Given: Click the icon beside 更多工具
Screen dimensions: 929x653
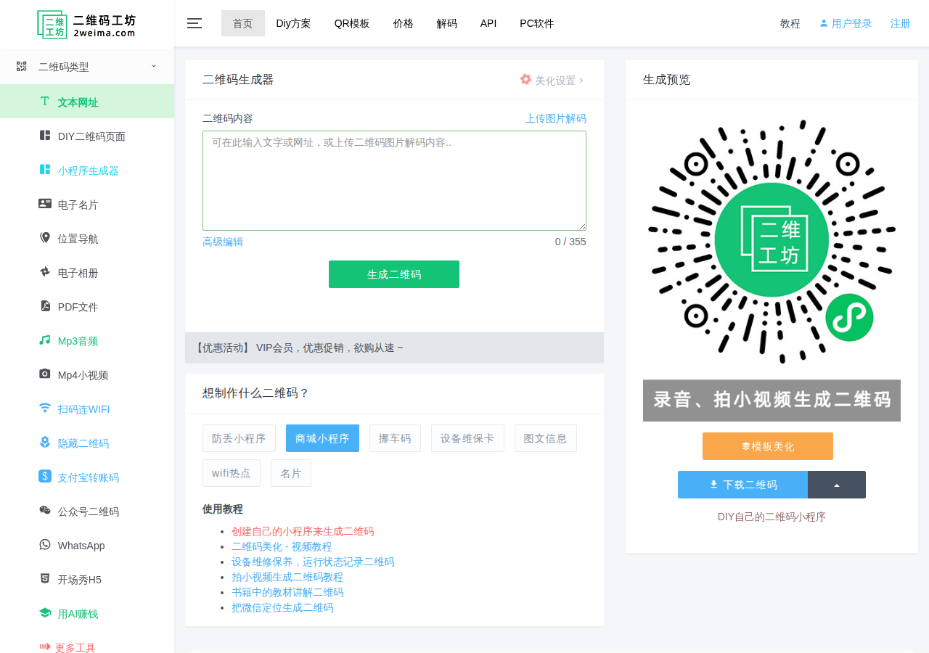Looking at the screenshot, I should coord(45,646).
